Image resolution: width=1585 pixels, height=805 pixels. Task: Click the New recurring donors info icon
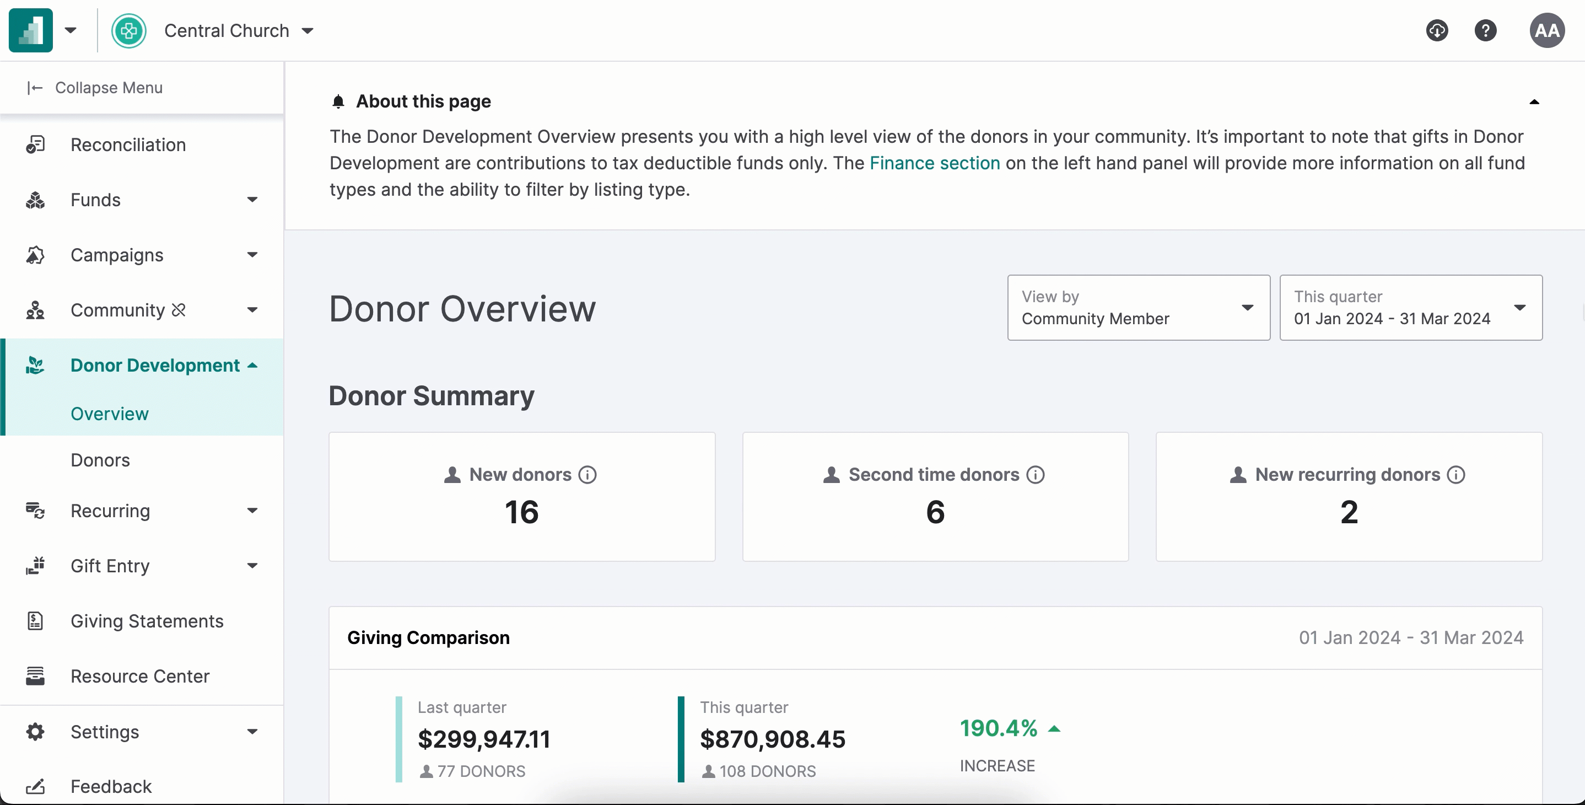click(x=1456, y=475)
